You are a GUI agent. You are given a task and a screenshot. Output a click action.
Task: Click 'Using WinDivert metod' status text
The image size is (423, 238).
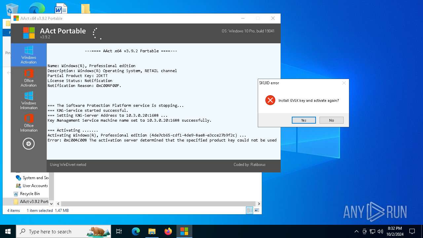(68, 165)
